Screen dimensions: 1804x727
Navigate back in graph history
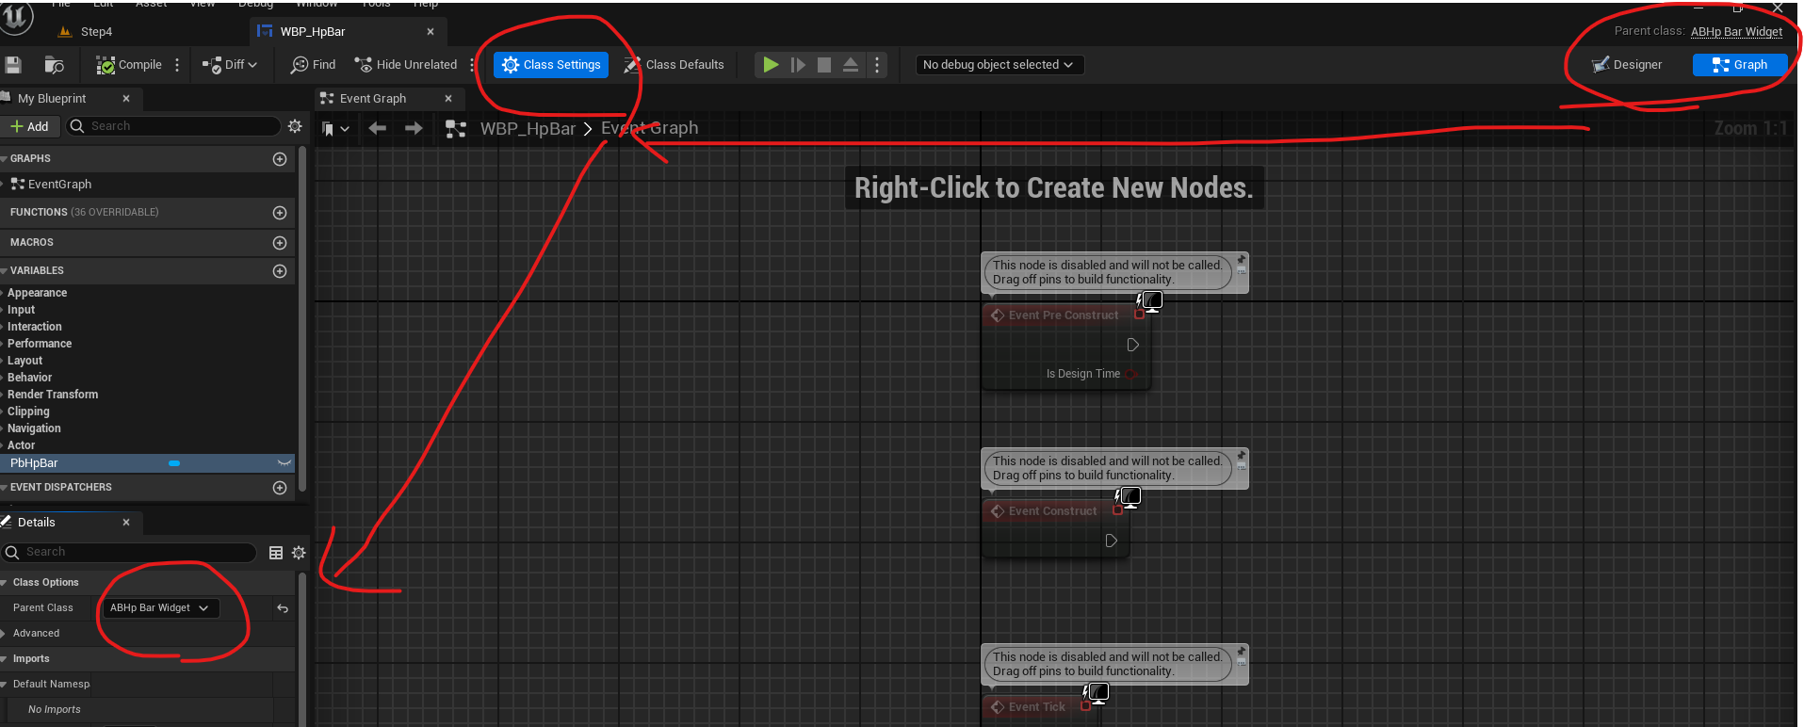[x=377, y=128]
